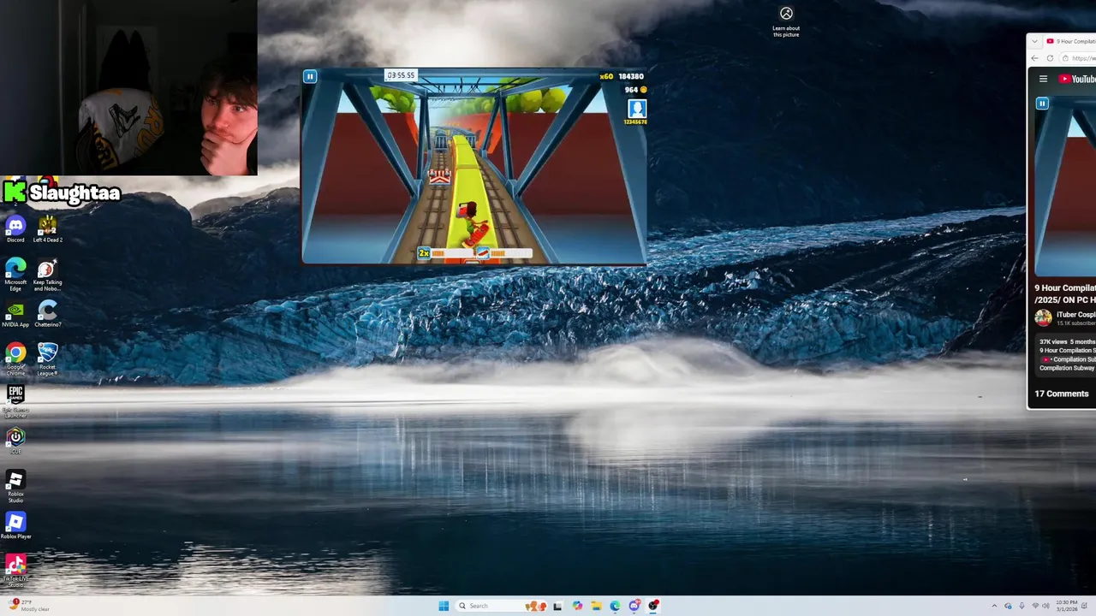The width and height of the screenshot is (1096, 616).
Task: Open Task View from the taskbar
Action: [x=557, y=606]
